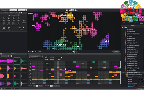Screen dimensions: 144x98
Task: Click the stop playback button
Action: (74, 52)
